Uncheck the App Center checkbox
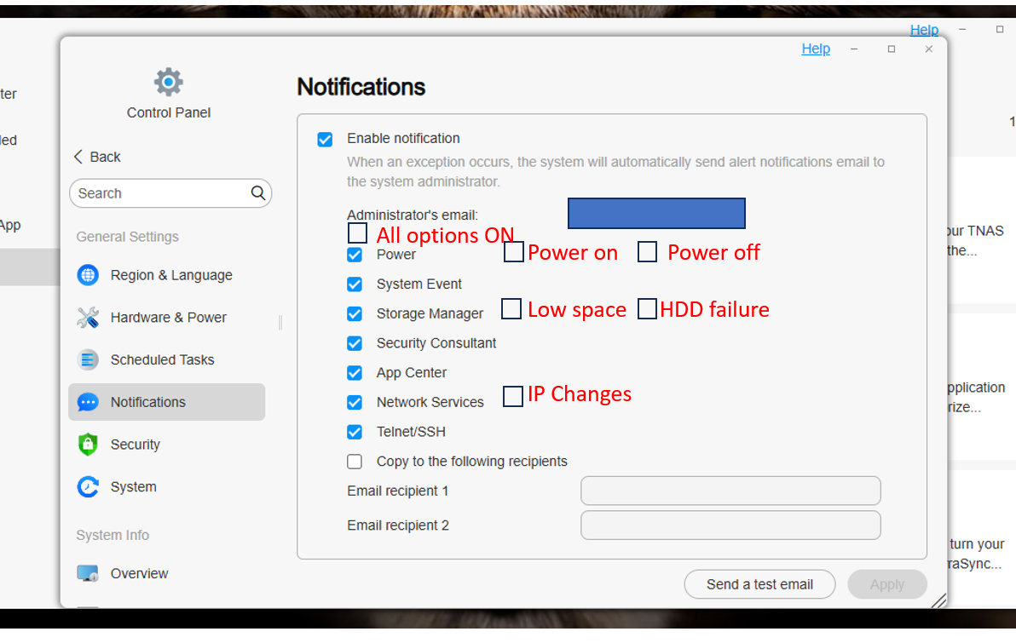 pyautogui.click(x=355, y=373)
